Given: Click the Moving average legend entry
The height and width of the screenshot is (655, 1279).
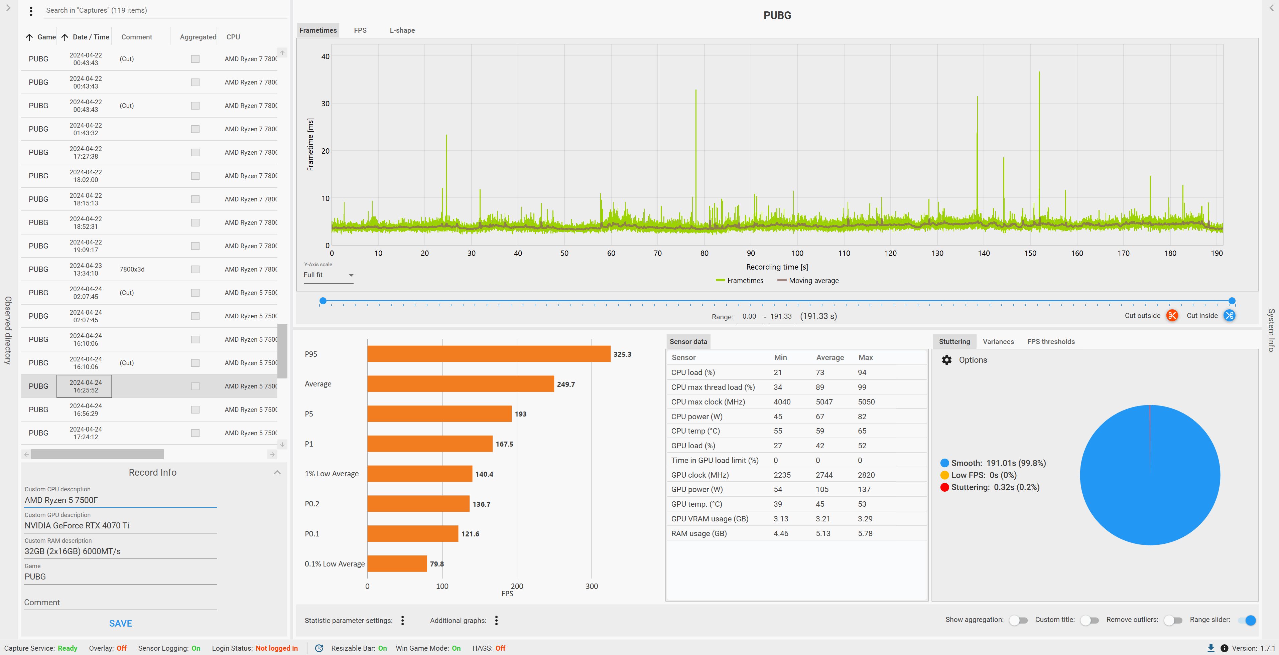Looking at the screenshot, I should coord(808,280).
